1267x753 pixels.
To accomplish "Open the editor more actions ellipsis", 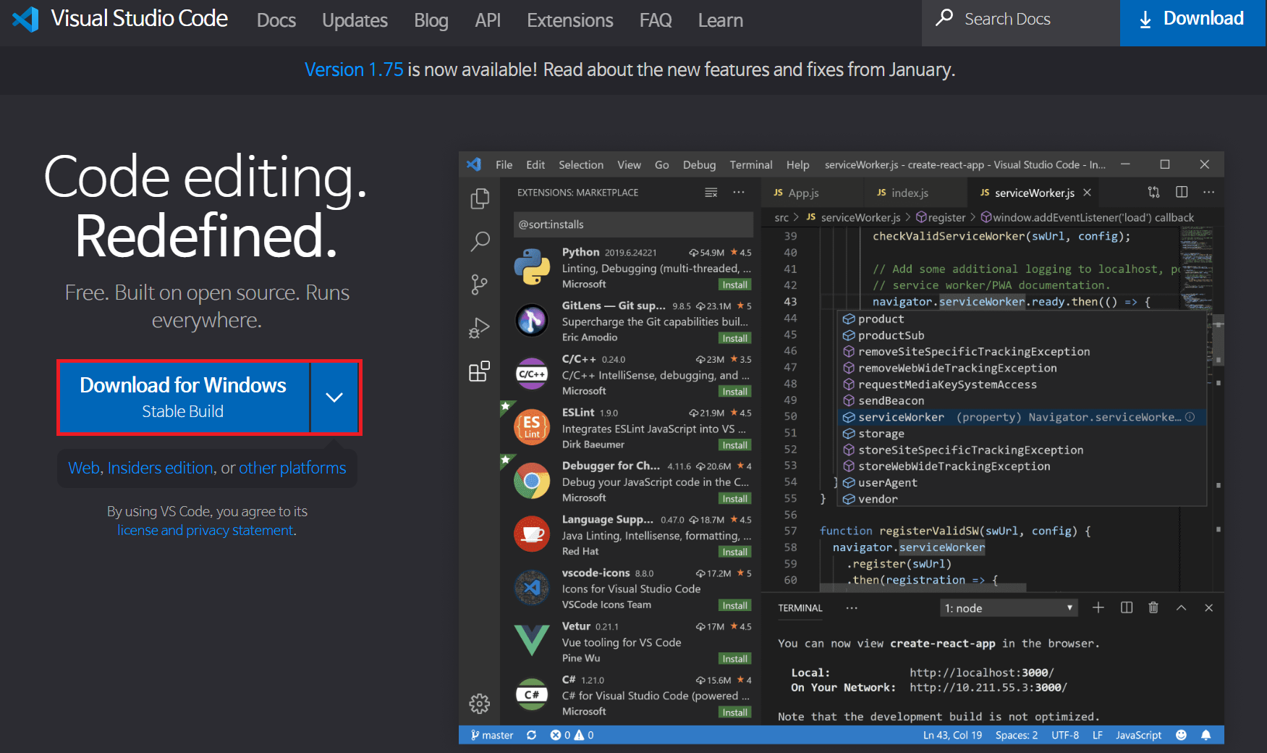I will [1209, 193].
